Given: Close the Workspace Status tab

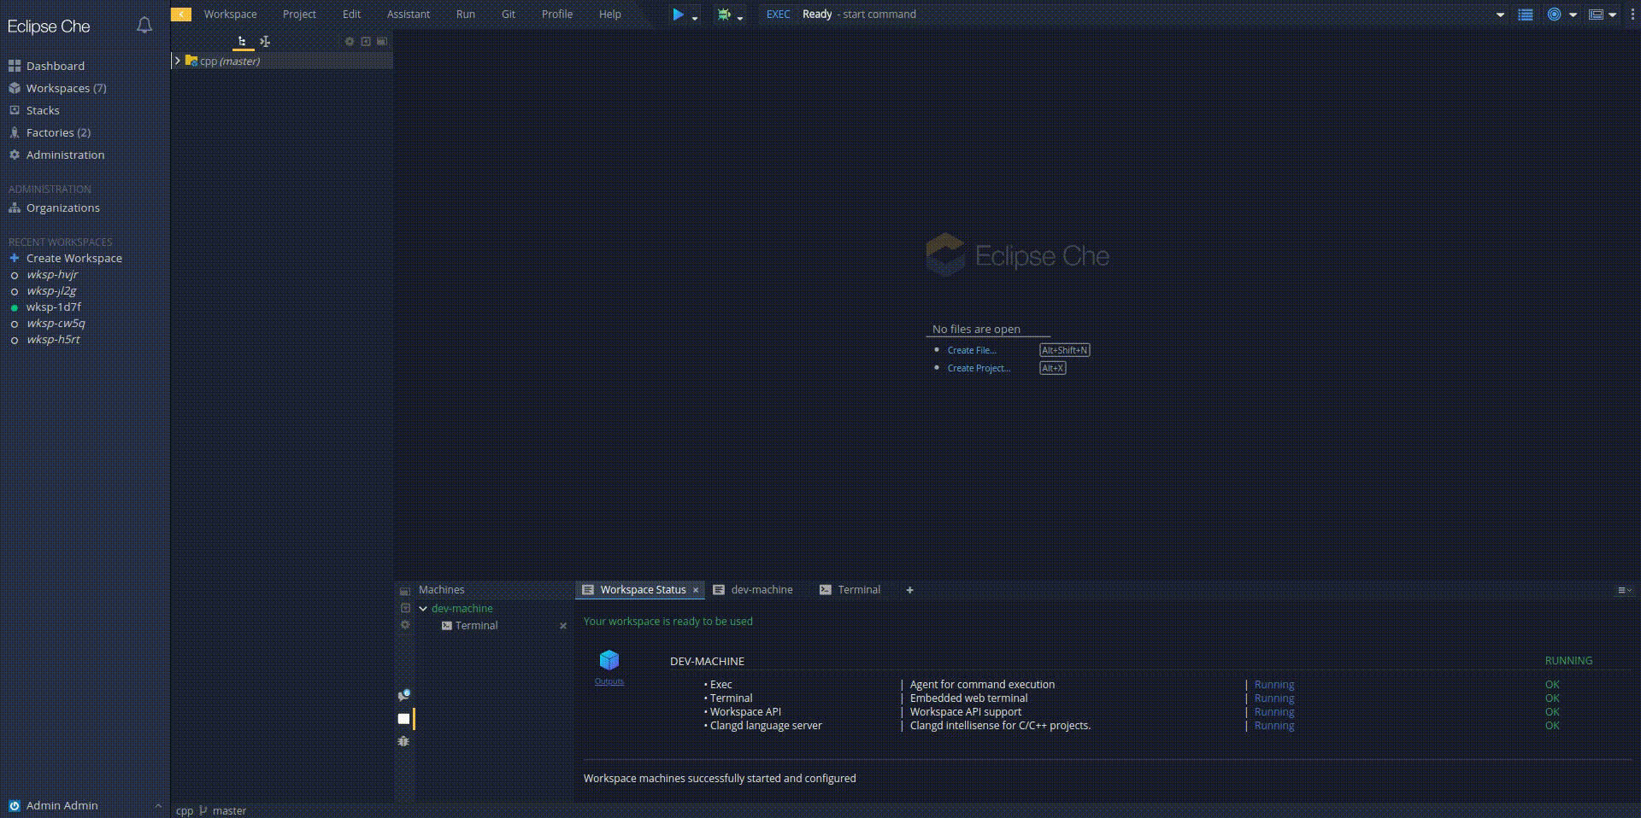Looking at the screenshot, I should pyautogui.click(x=696, y=590).
